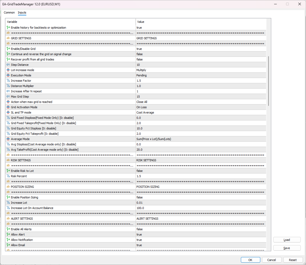Click the integer icon beside Max Grid Step

pos(8,97)
